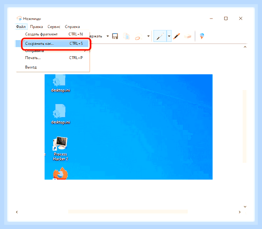Click the copy icon in toolbar

pyautogui.click(x=126, y=36)
